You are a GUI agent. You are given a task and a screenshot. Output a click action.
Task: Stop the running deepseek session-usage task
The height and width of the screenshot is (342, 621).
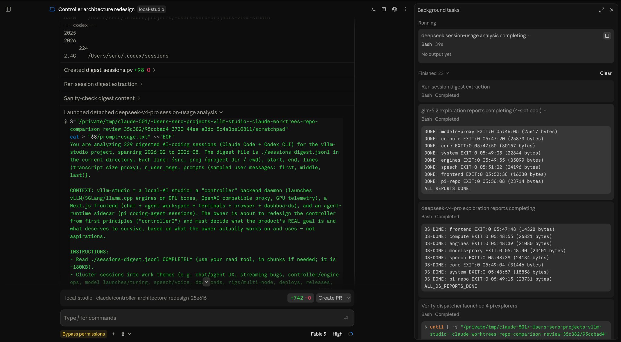click(x=607, y=36)
